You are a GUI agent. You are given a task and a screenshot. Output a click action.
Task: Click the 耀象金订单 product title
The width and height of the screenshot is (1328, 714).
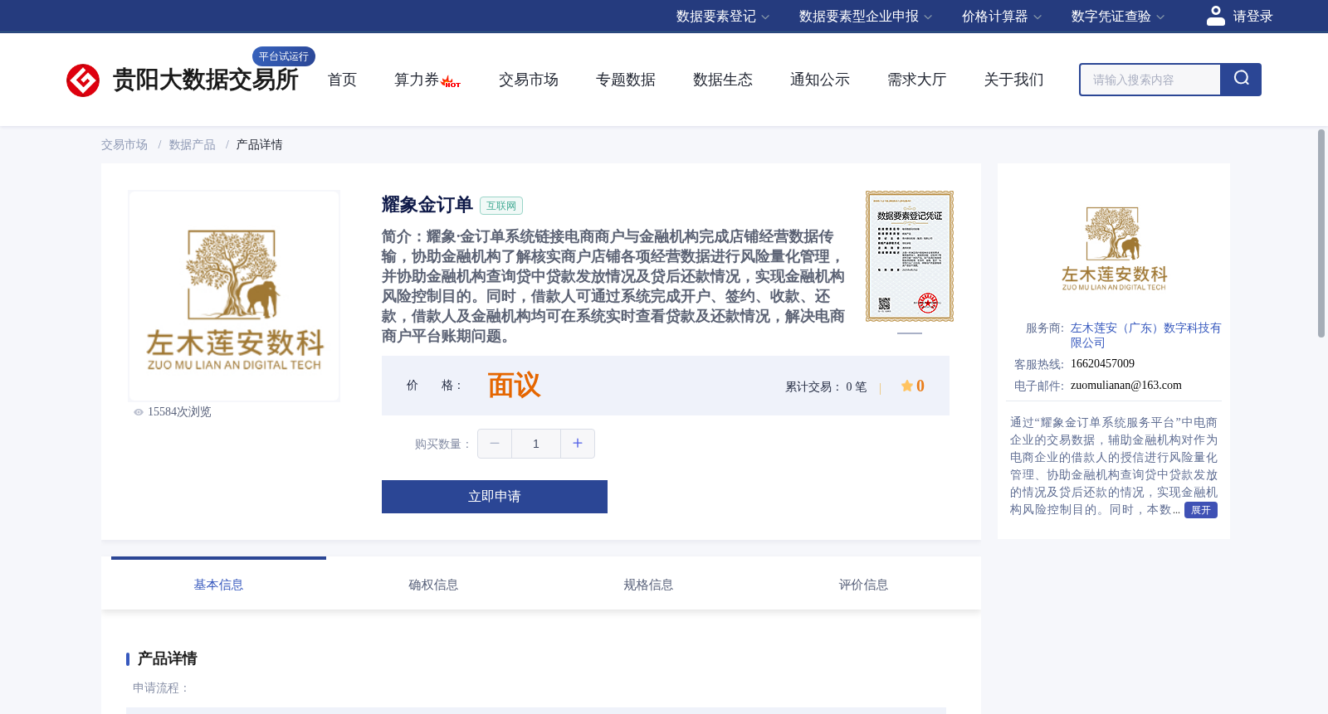(x=427, y=205)
